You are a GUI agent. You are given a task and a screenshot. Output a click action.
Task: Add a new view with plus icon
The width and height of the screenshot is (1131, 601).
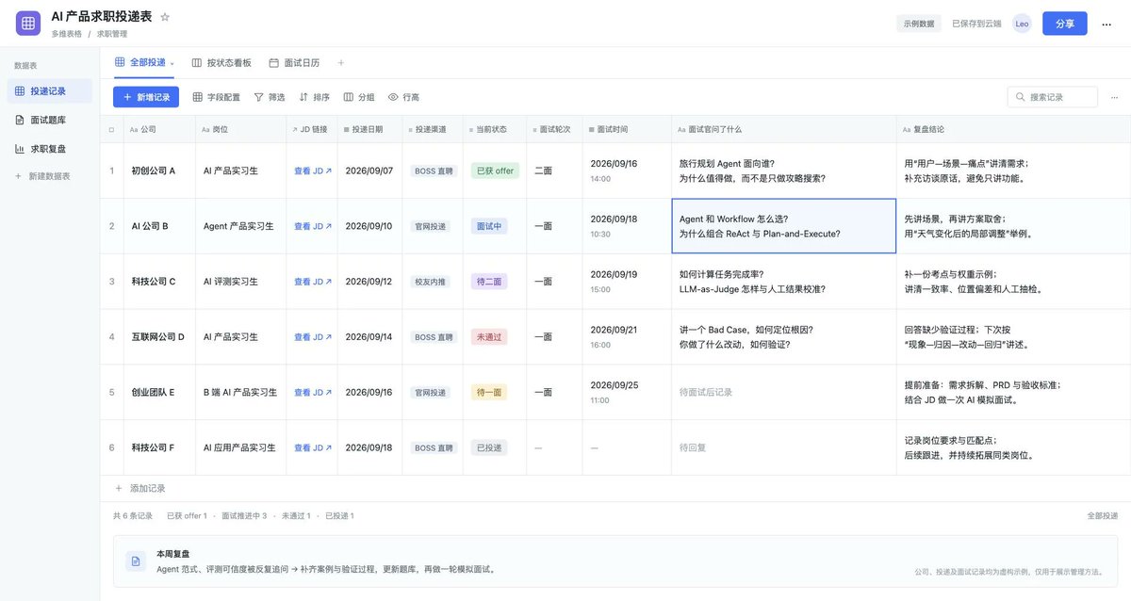click(341, 62)
